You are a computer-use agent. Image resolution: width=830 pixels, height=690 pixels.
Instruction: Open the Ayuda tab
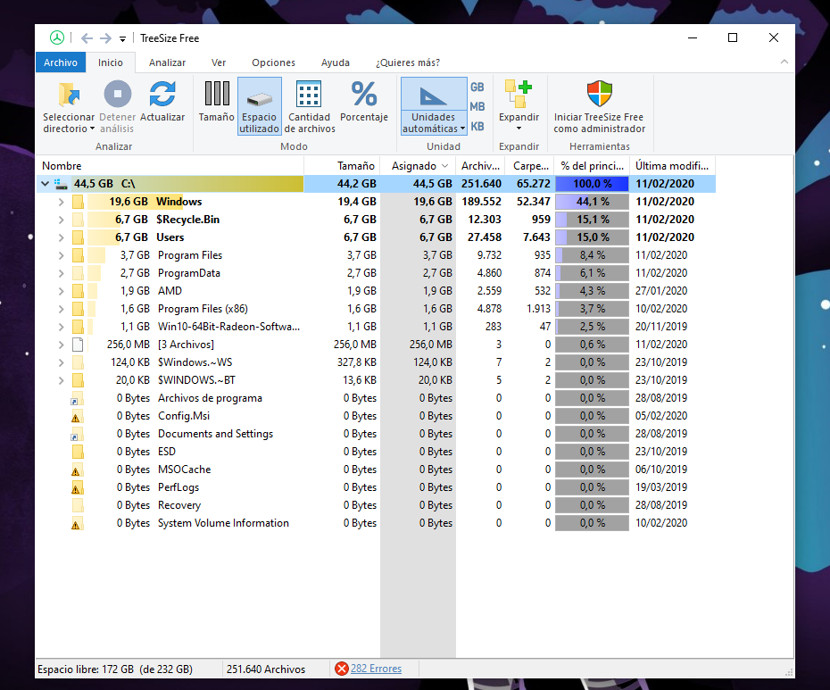tap(335, 62)
